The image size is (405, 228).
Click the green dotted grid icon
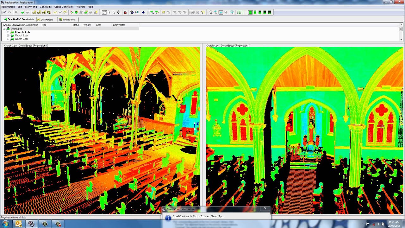239,12
